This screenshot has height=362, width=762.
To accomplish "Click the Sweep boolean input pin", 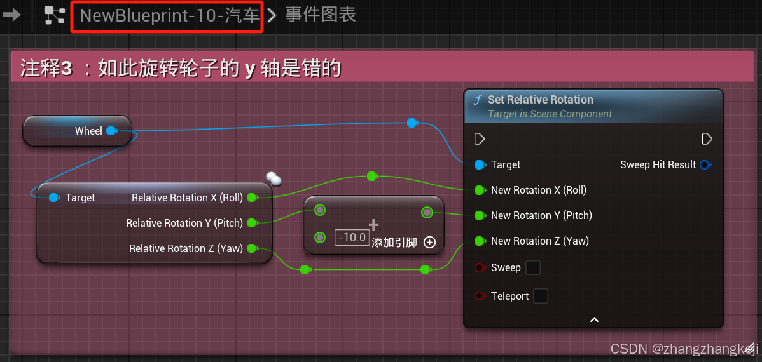I will (480, 268).
